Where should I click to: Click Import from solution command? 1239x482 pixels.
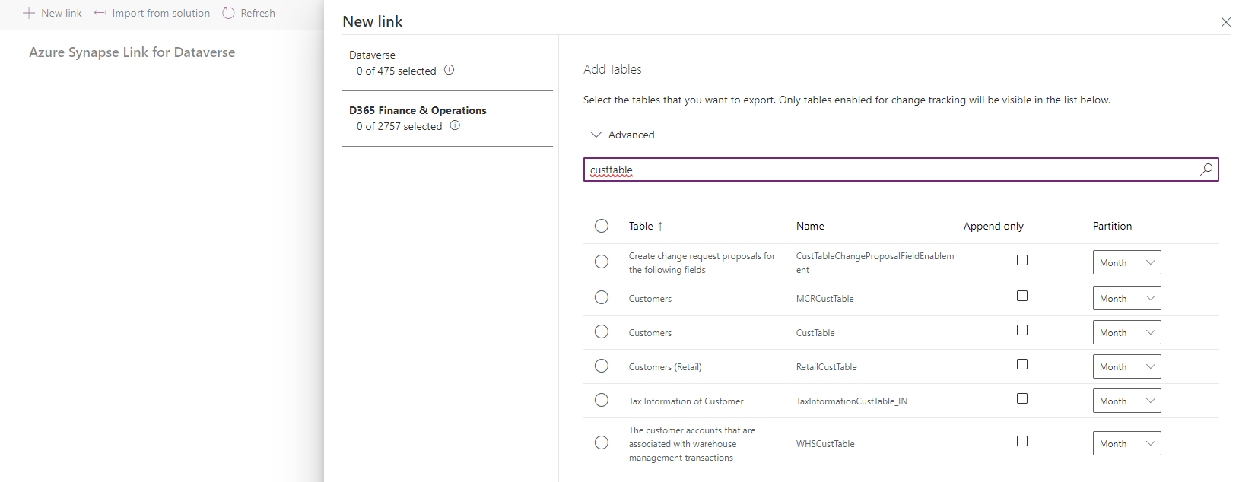(x=152, y=13)
